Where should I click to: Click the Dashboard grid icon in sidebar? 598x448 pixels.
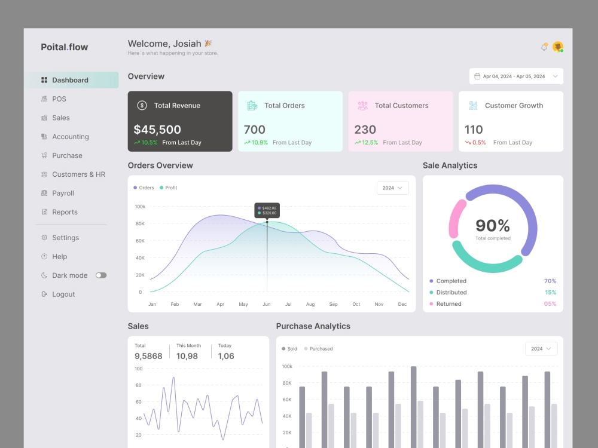(x=44, y=80)
